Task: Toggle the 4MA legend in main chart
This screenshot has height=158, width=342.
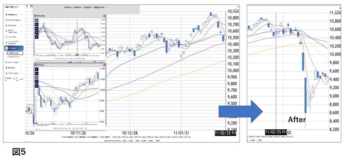Action: [x=123, y=140]
